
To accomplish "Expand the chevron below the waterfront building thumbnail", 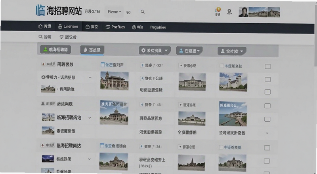I will click(267, 133).
